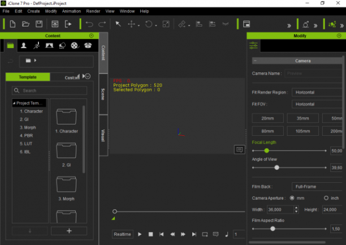Viewport: 346px width, 245px height.
Task: Save the project
Action: tap(39, 24)
